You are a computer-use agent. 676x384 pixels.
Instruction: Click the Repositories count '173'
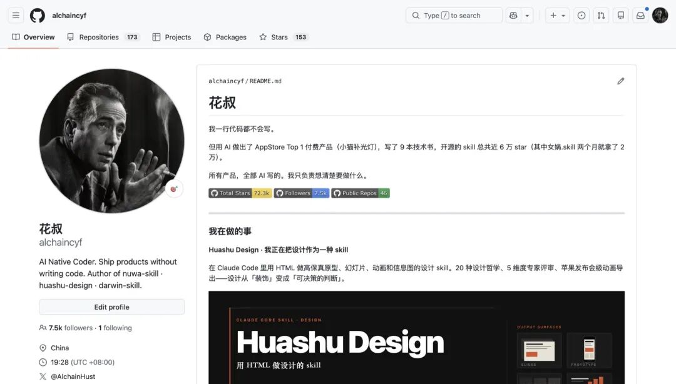tap(132, 37)
